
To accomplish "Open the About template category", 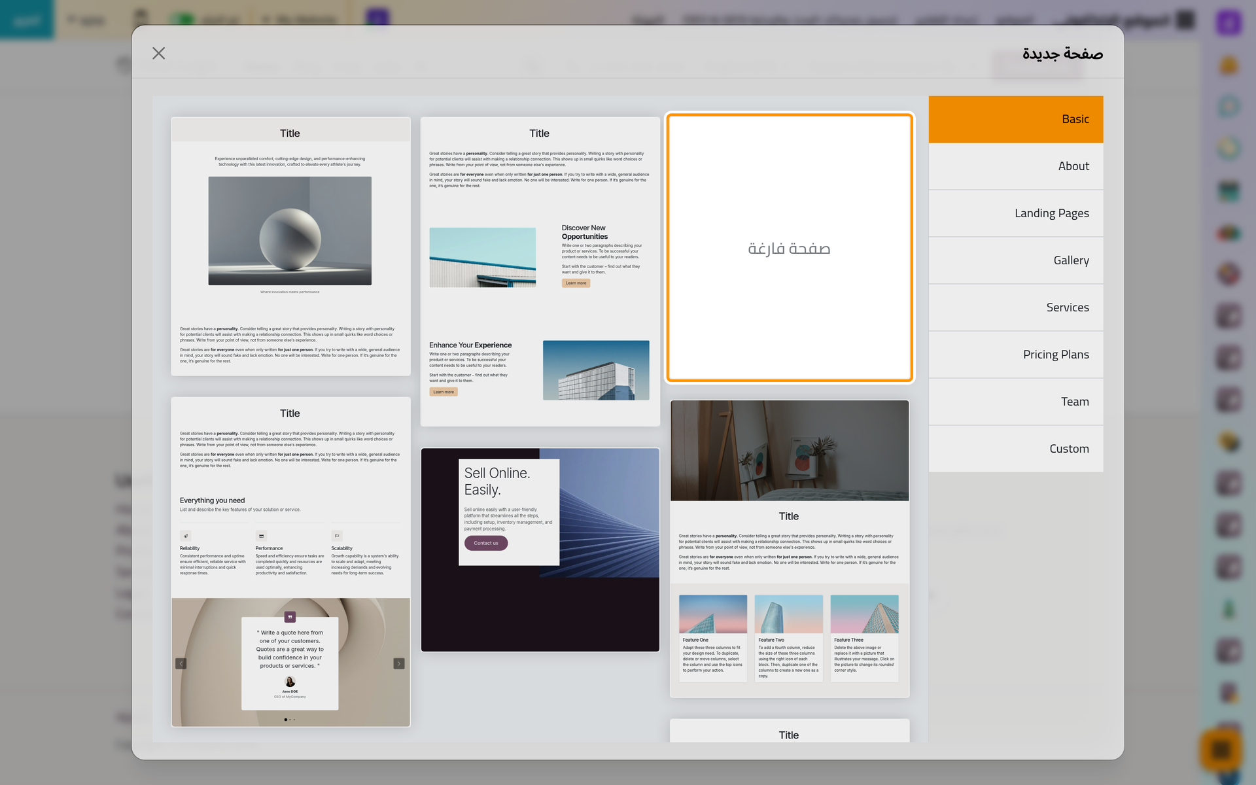I will point(1015,166).
